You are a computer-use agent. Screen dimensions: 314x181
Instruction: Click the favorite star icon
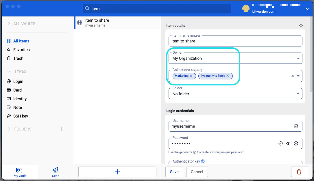[x=301, y=26]
